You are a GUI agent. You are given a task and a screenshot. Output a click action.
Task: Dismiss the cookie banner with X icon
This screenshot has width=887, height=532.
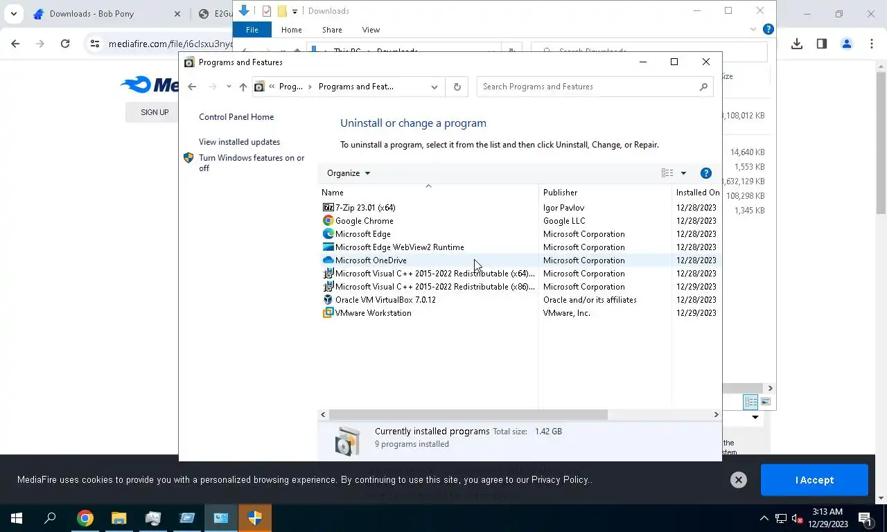[739, 480]
